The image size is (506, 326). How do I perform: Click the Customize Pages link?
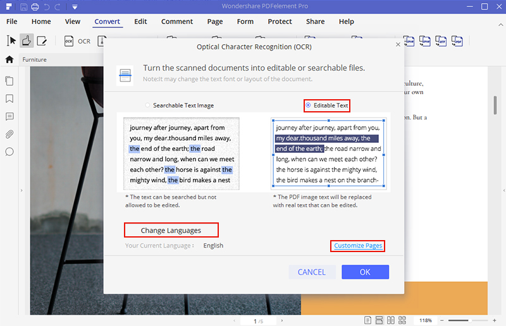(x=358, y=246)
